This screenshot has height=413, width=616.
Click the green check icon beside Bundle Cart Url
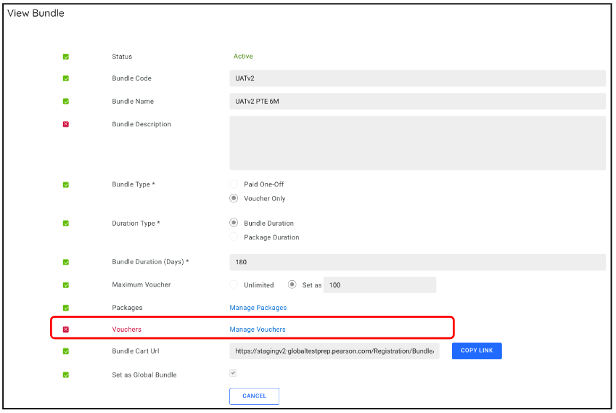tap(66, 351)
